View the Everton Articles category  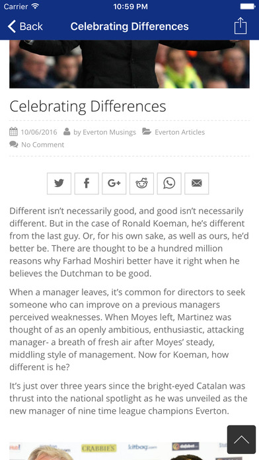180,132
